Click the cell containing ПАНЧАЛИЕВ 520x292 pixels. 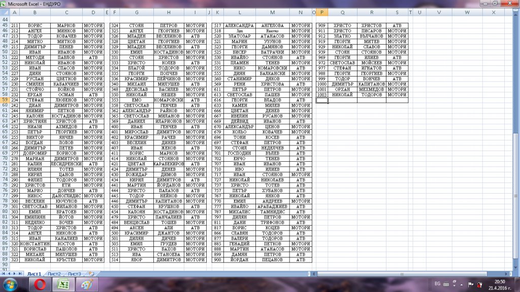[169, 217]
